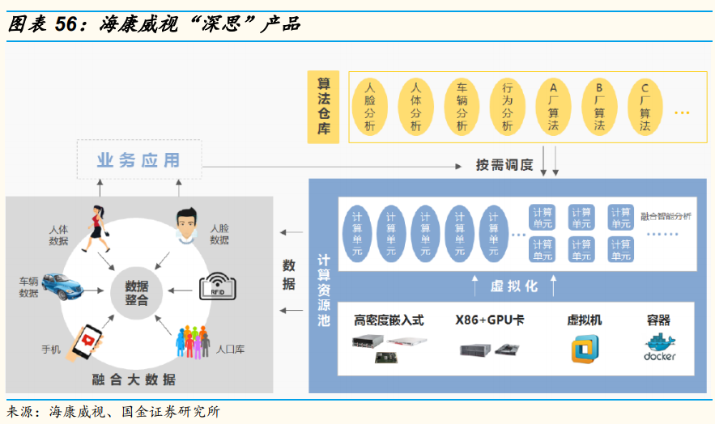Screen dimensions: 715x424
Task: Select the orange virtual machine icon
Action: (x=585, y=349)
